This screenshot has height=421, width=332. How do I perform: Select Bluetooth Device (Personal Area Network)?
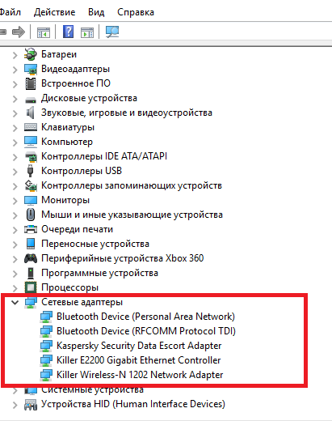145,317
